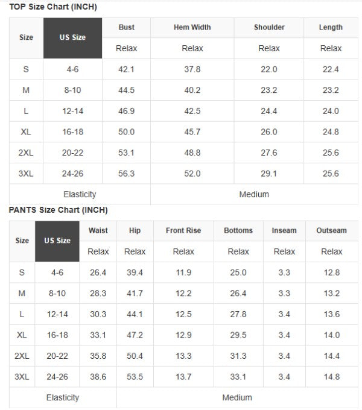Viewport: 362px width, 410px height.
Task: Click the Front Rise column header
Action: click(183, 230)
